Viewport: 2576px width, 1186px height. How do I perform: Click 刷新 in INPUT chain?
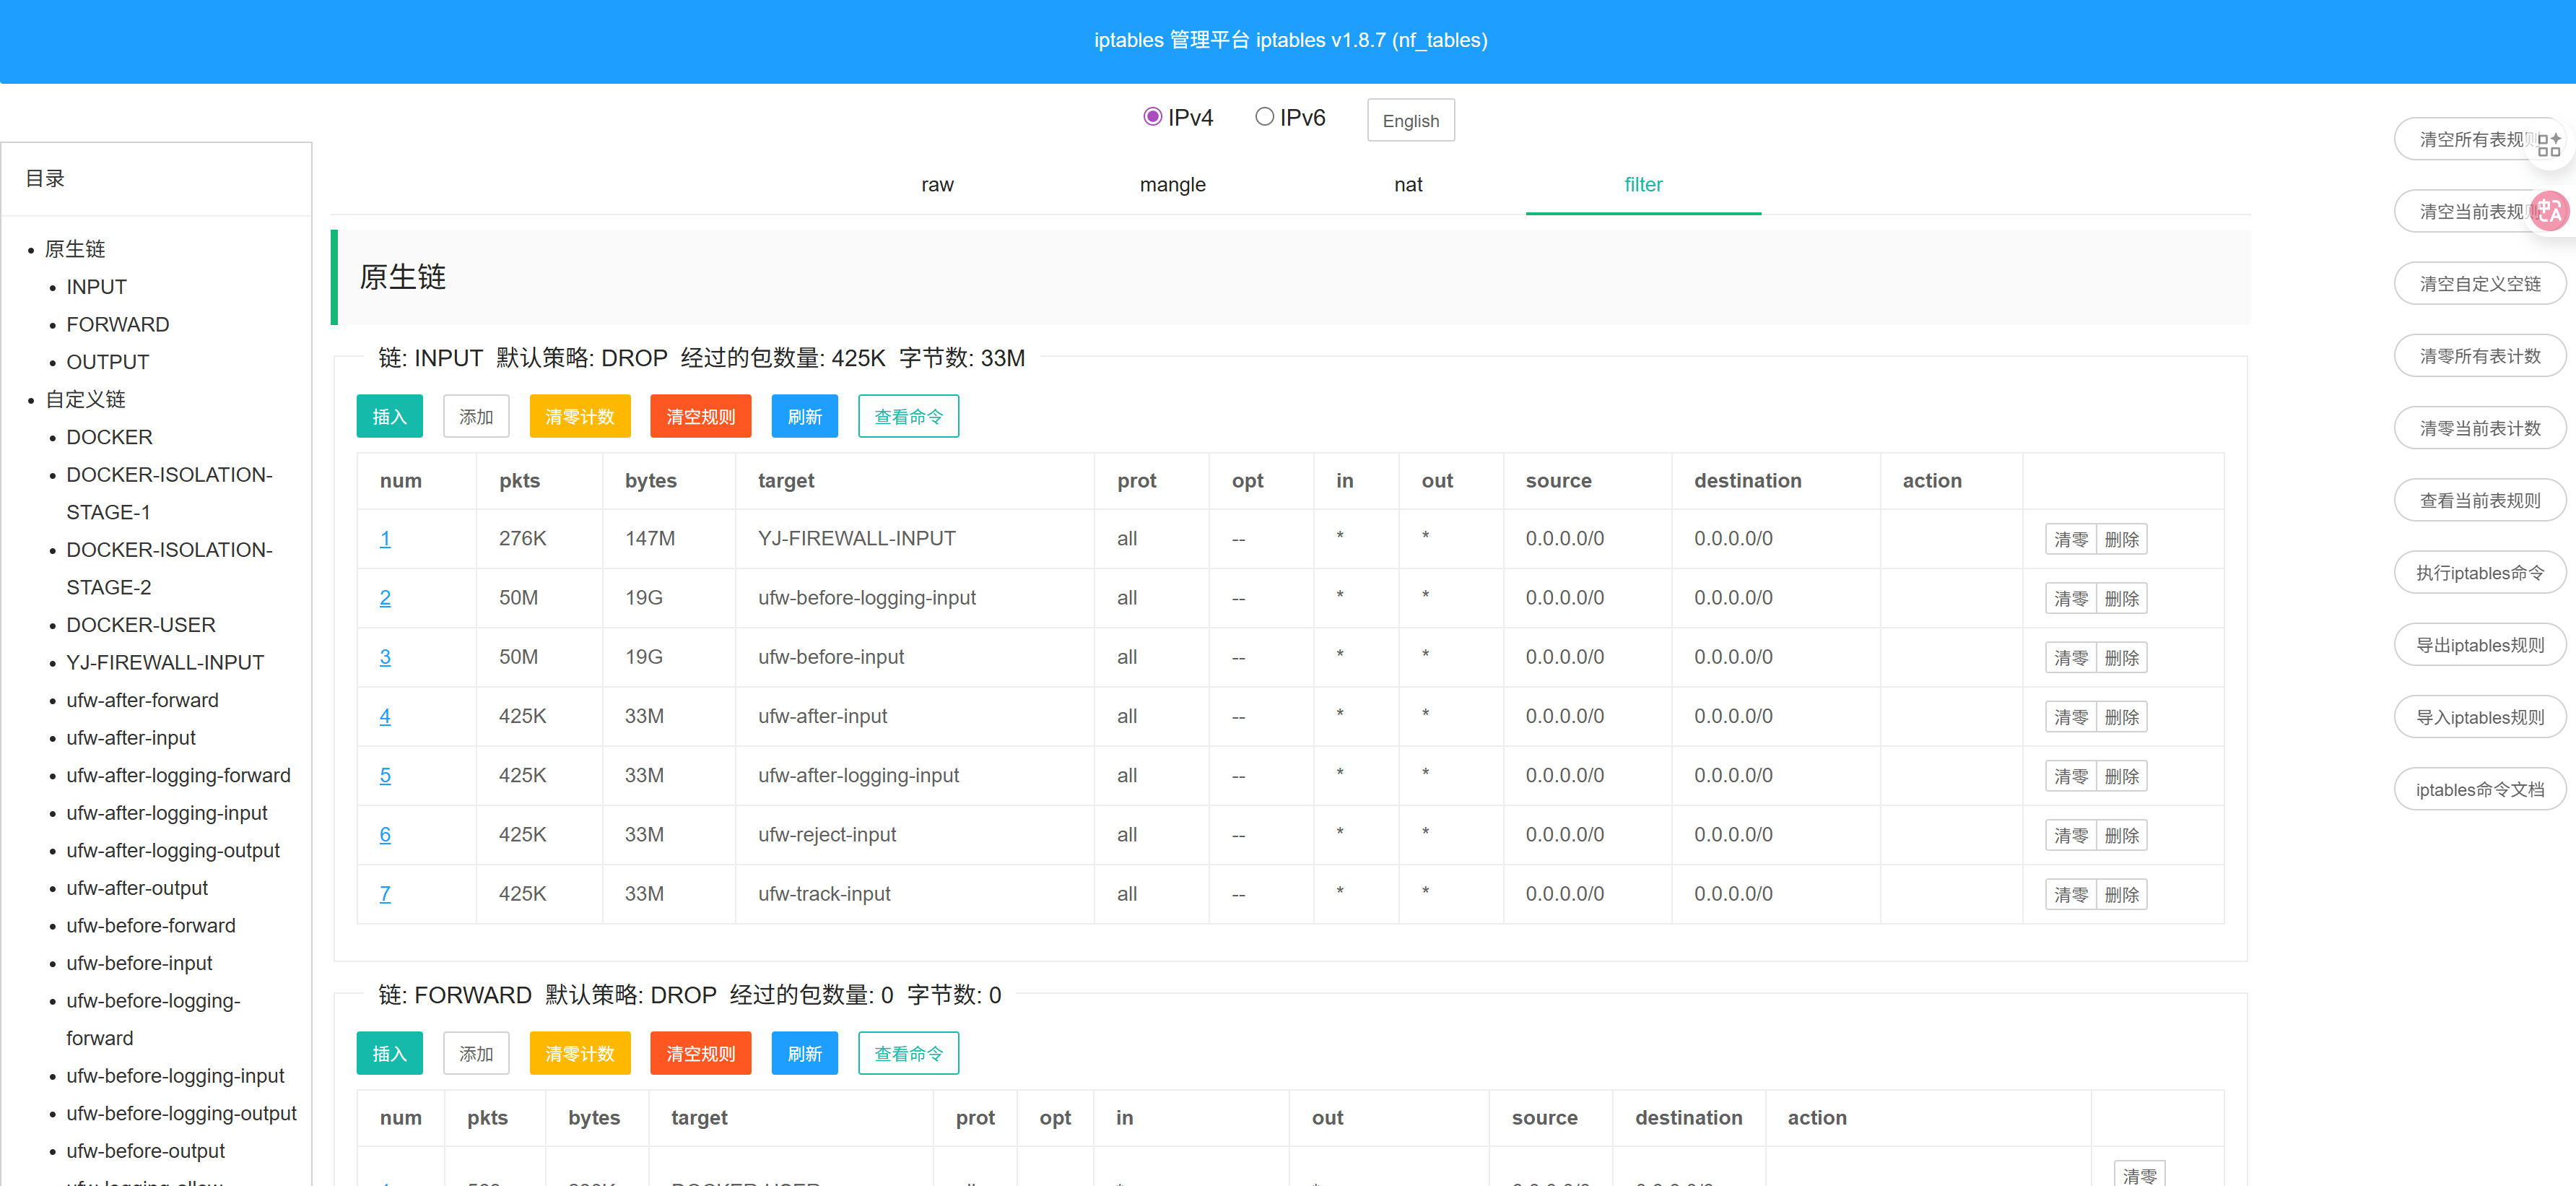point(804,416)
